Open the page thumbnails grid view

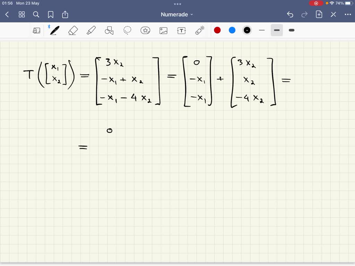coord(21,15)
